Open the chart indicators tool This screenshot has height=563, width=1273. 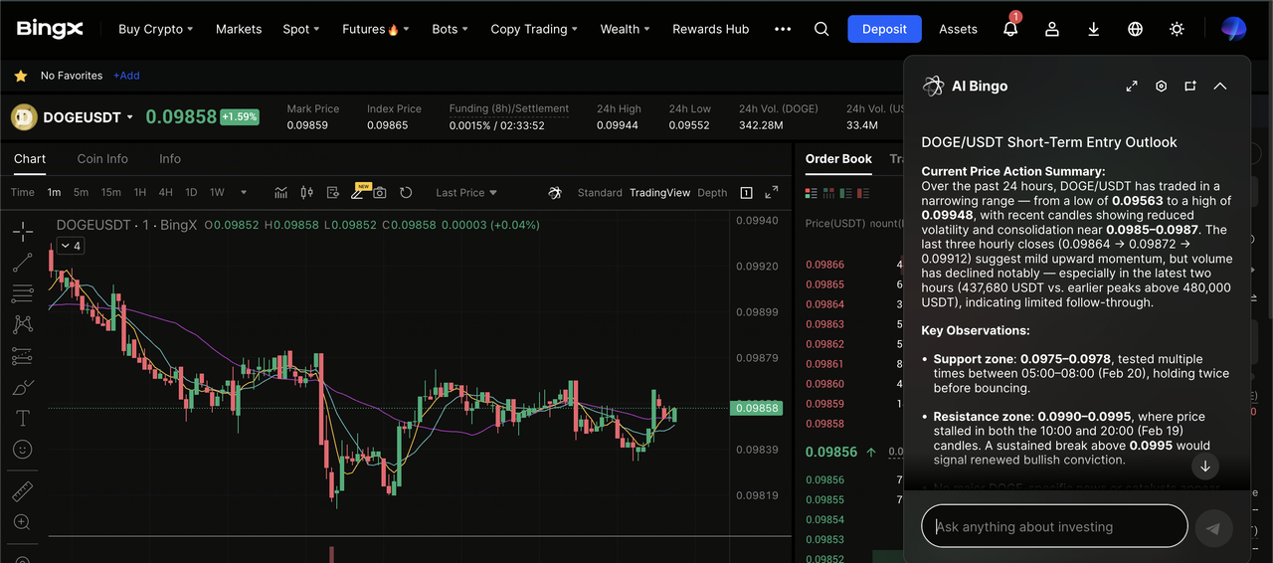[x=281, y=193]
